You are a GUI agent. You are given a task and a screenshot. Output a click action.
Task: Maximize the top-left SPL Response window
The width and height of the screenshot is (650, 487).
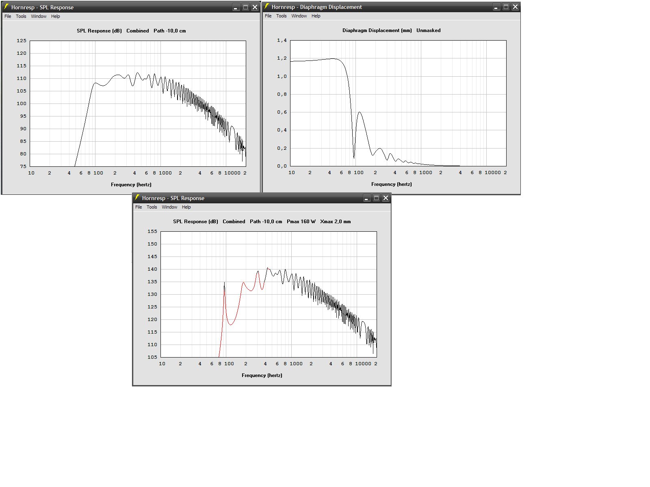coord(245,7)
